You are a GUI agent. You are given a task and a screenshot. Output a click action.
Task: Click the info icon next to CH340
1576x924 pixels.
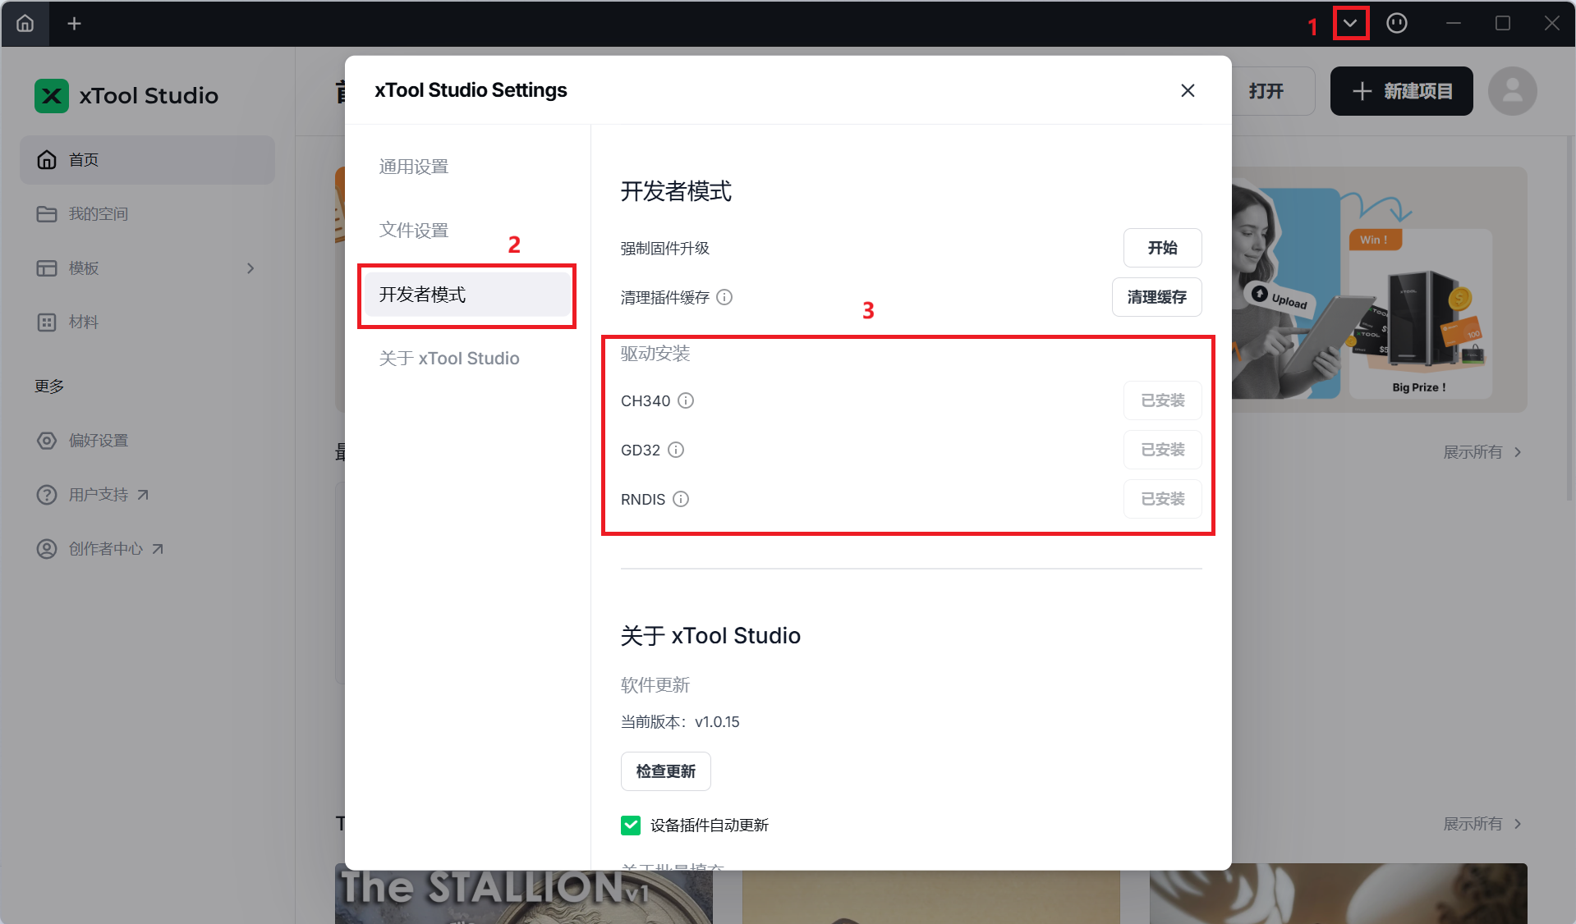pos(686,400)
